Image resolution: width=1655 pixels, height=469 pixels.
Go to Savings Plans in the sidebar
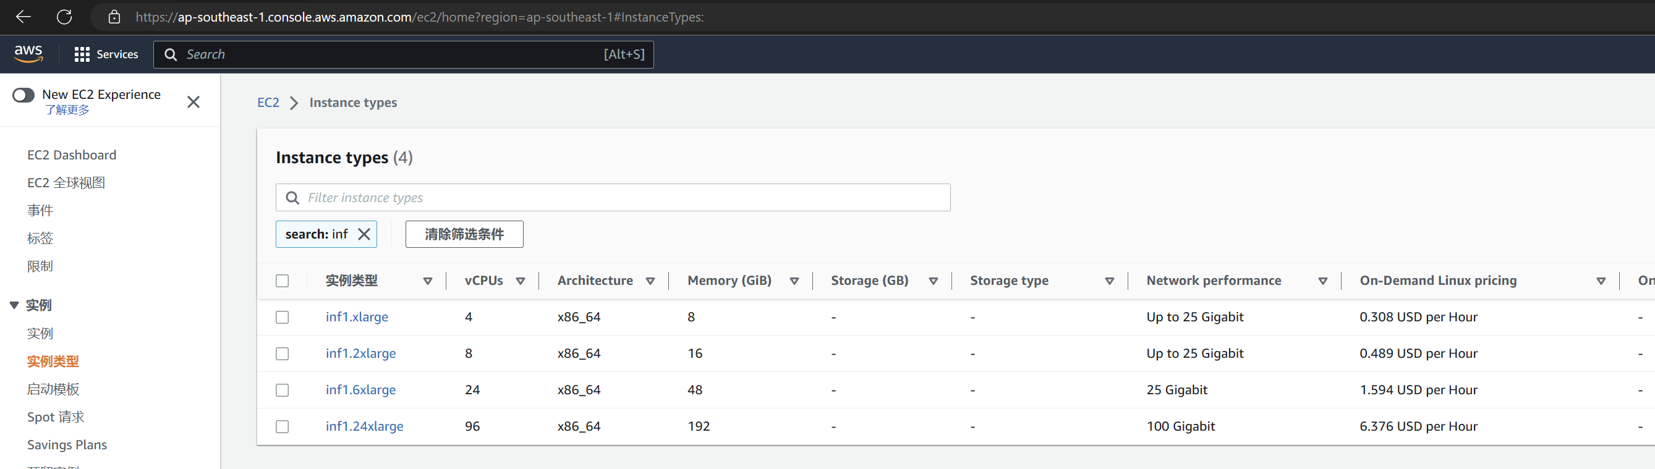pyautogui.click(x=67, y=444)
